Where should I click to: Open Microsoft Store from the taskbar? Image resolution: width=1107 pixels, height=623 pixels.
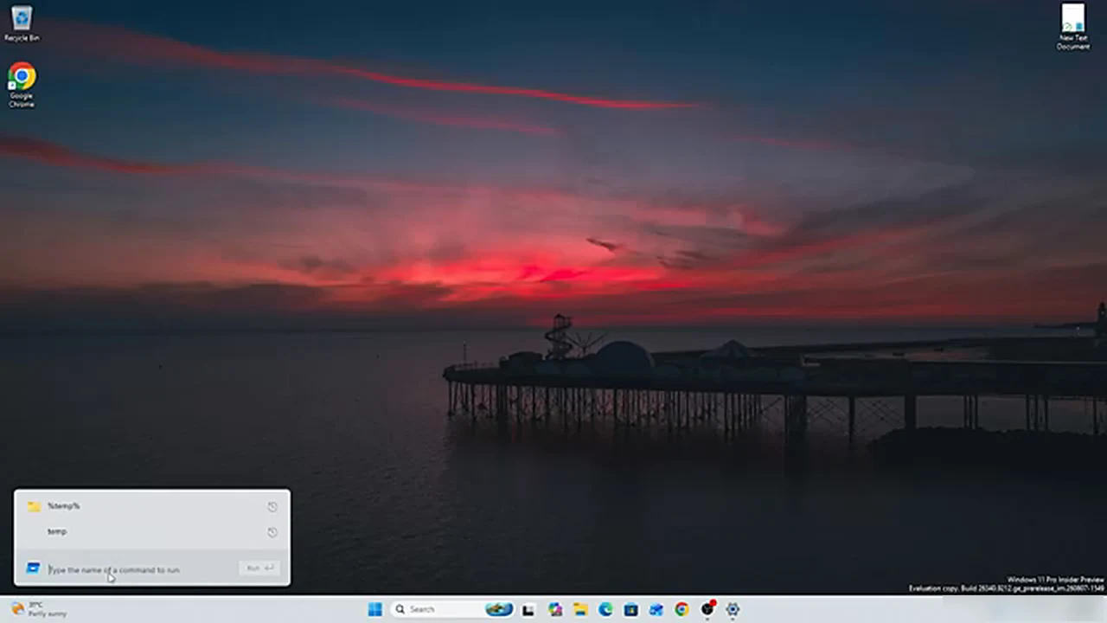pyautogui.click(x=631, y=609)
